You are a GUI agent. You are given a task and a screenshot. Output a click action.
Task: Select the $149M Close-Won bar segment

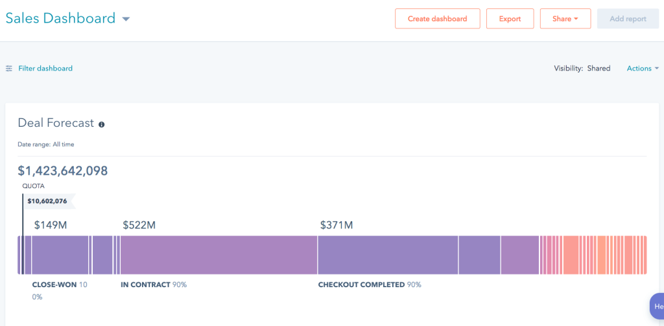tap(60, 255)
